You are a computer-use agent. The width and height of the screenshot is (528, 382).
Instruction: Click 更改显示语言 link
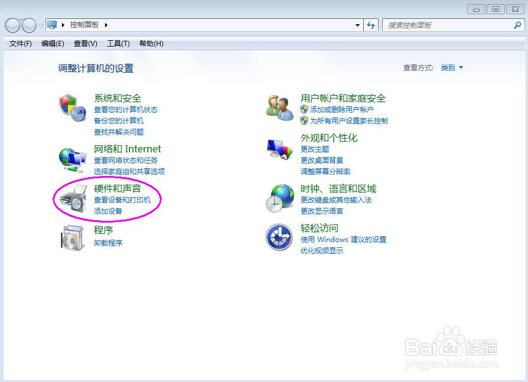pos(322,211)
